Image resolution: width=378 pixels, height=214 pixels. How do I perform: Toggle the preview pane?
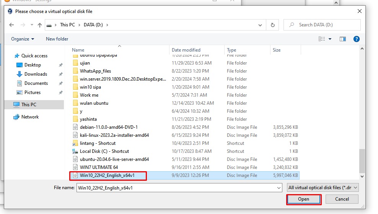click(343, 39)
